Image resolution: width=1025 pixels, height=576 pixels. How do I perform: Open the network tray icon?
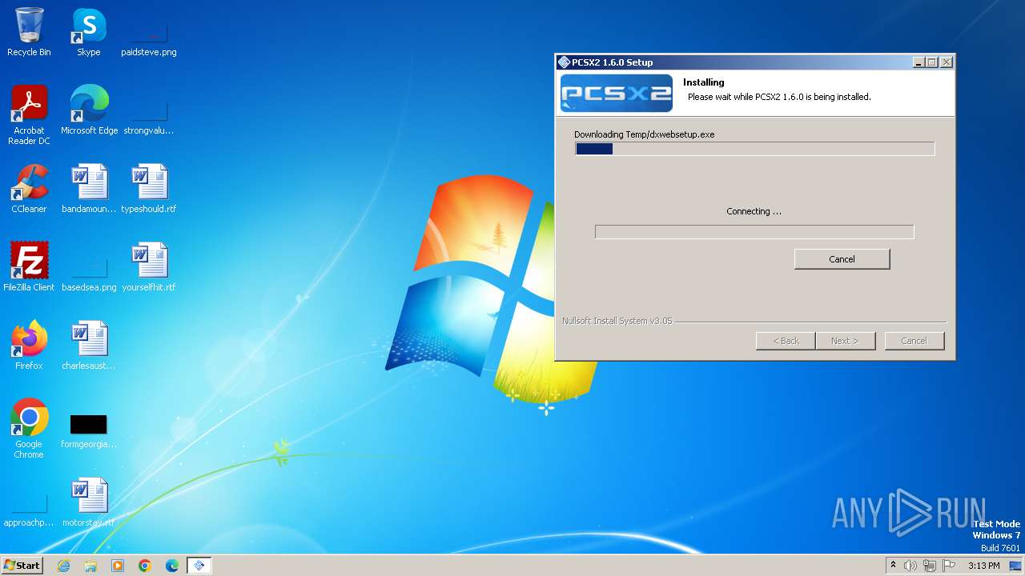930,566
